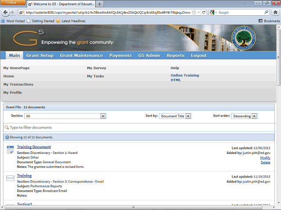Reload the page with the refresh icon
Viewport: 281px width, 210px height.
coord(204,12)
